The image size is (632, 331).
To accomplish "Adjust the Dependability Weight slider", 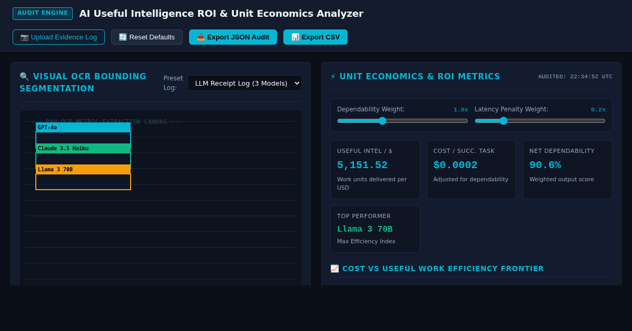I will [x=402, y=121].
